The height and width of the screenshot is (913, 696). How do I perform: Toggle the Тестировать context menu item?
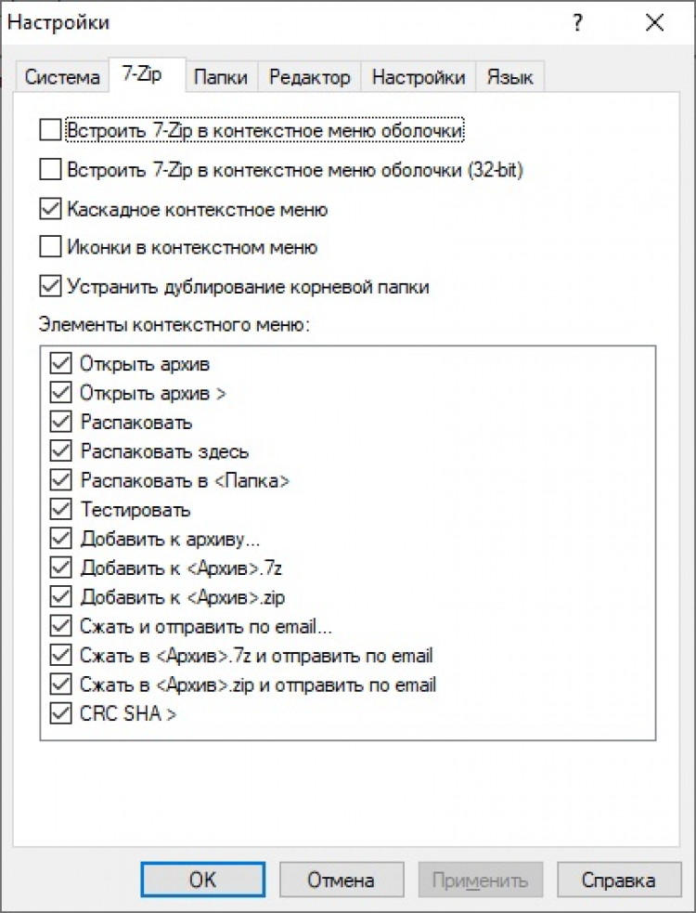point(62,509)
